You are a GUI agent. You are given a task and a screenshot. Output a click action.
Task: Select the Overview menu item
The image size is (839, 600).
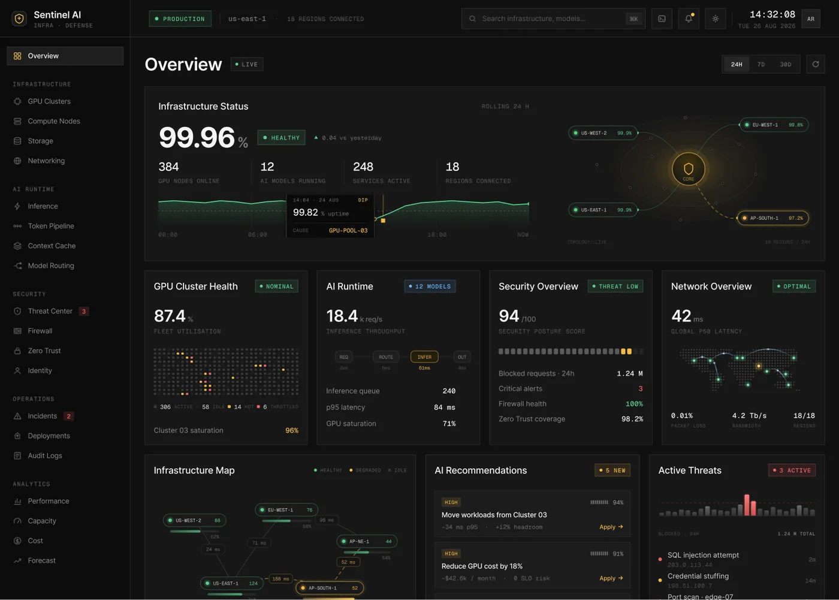pos(65,56)
